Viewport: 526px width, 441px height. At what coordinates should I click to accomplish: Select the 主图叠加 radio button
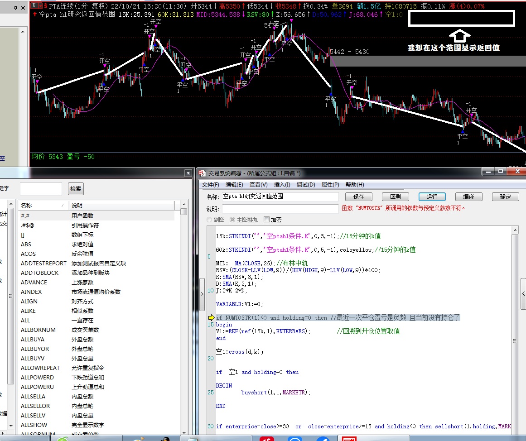(232, 220)
